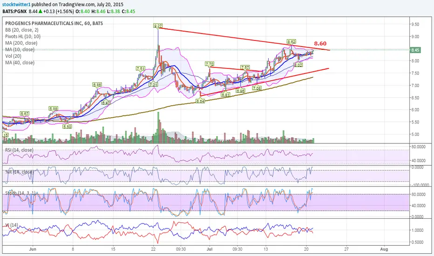Click the 9.00 price axis value
Screen dimensions: 434x256
tap(415, 36)
